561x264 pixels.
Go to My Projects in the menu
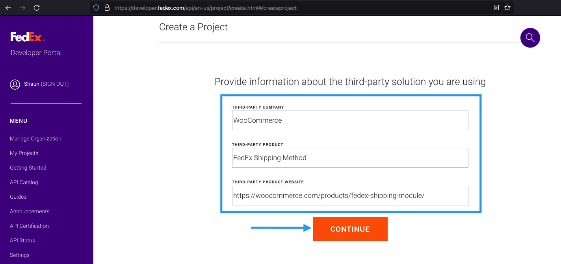click(x=24, y=153)
